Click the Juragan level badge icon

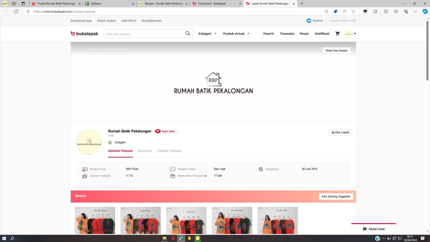(x=110, y=143)
